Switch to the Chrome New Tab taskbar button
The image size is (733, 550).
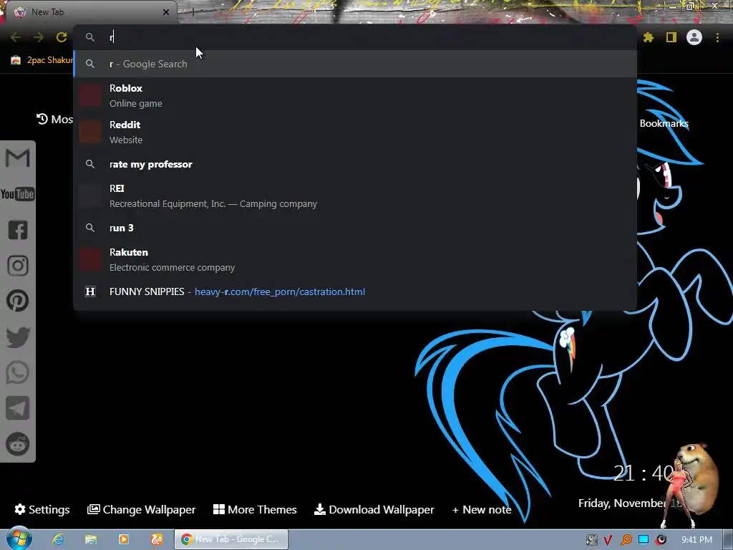coord(231,539)
